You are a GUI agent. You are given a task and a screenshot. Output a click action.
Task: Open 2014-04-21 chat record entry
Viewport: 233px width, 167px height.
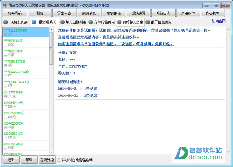[77, 89]
